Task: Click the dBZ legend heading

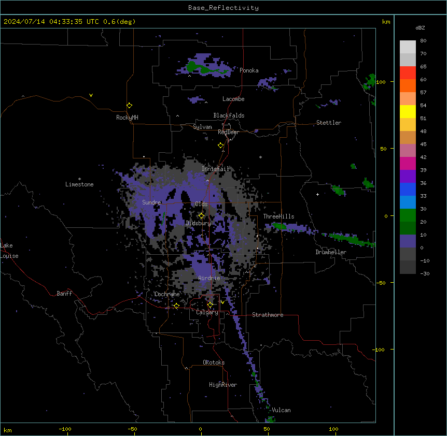Action: (x=420, y=27)
